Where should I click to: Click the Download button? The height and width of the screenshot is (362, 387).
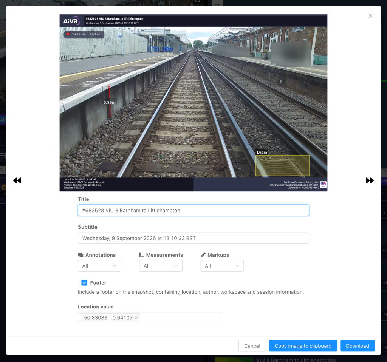pos(358,346)
